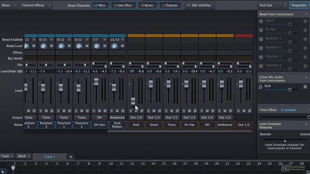The height and width of the screenshot is (174, 310).
Task: Open the Track dropdown menu
Action: click(7, 156)
